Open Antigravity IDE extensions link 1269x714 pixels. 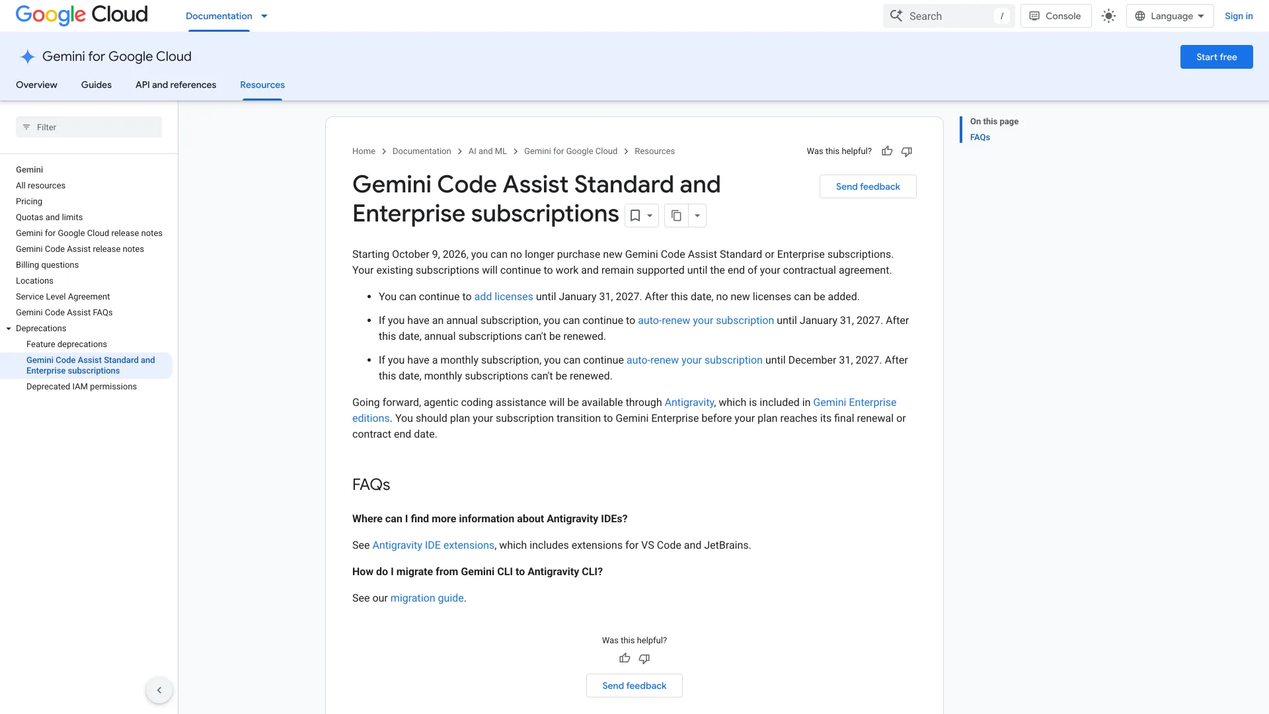(x=434, y=545)
